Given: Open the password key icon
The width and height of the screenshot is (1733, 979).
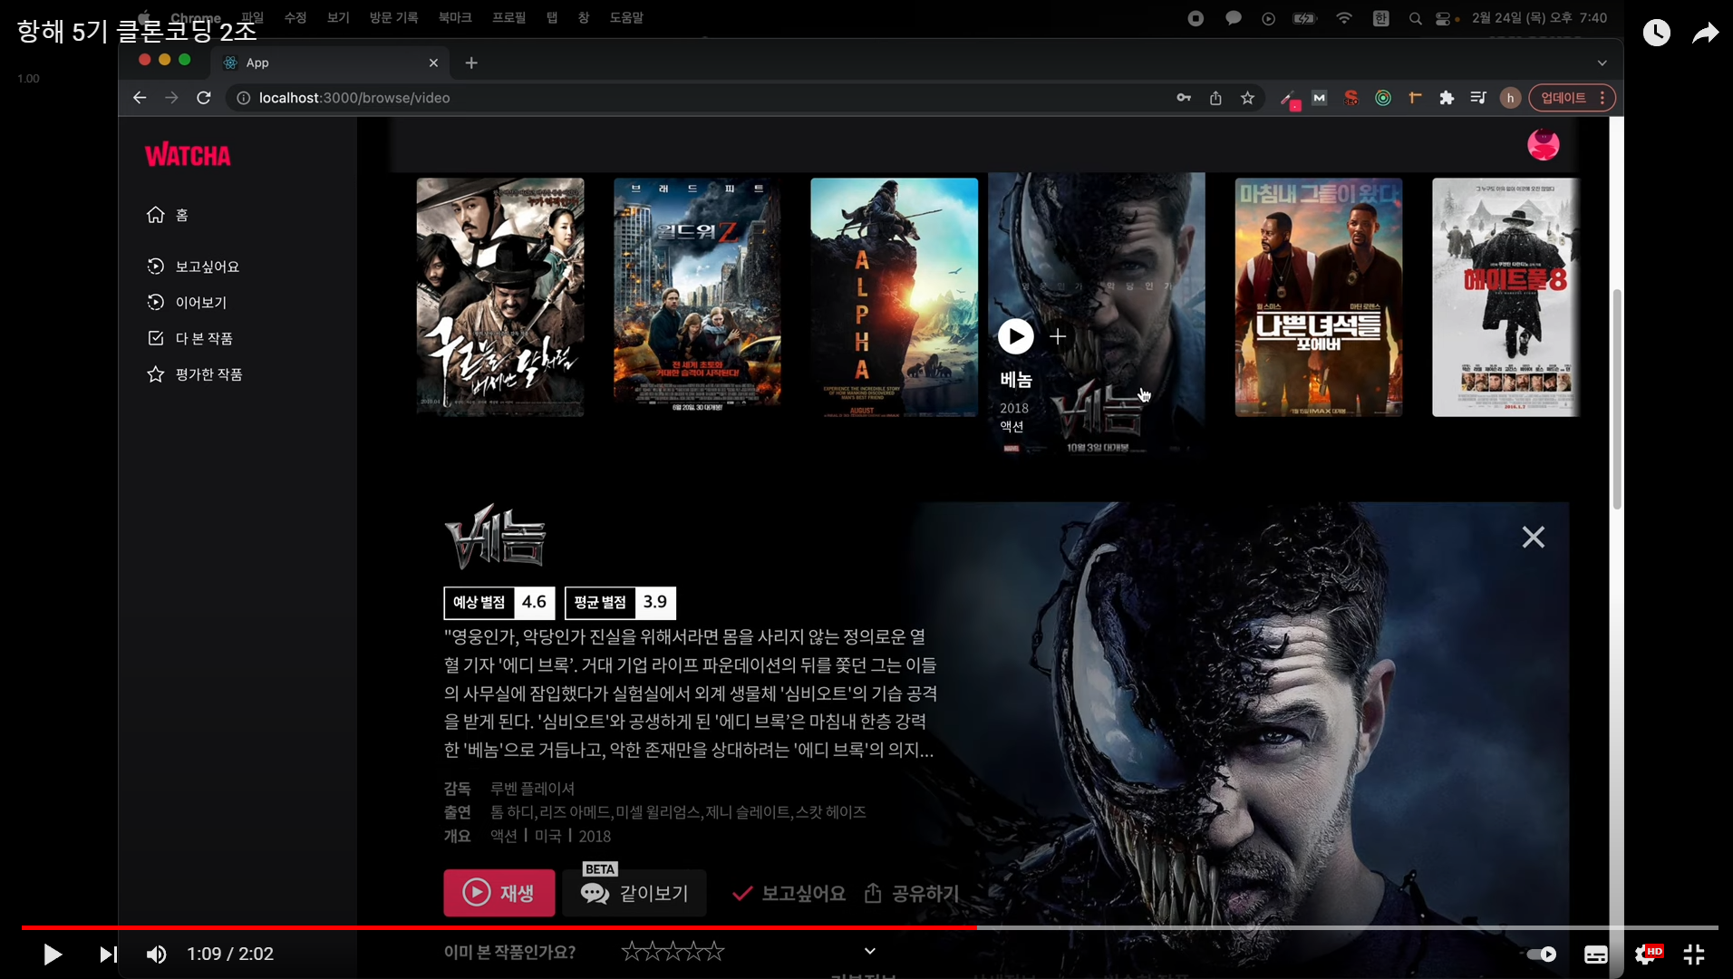Looking at the screenshot, I should click(x=1184, y=98).
